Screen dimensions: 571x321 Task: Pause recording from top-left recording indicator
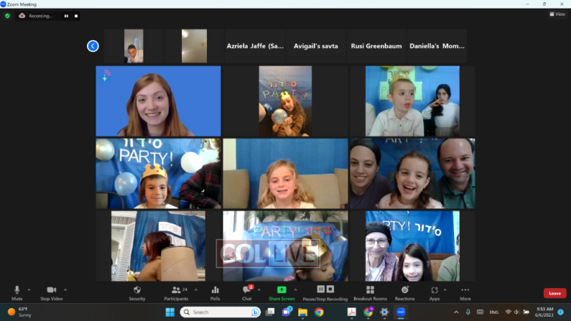pos(66,16)
